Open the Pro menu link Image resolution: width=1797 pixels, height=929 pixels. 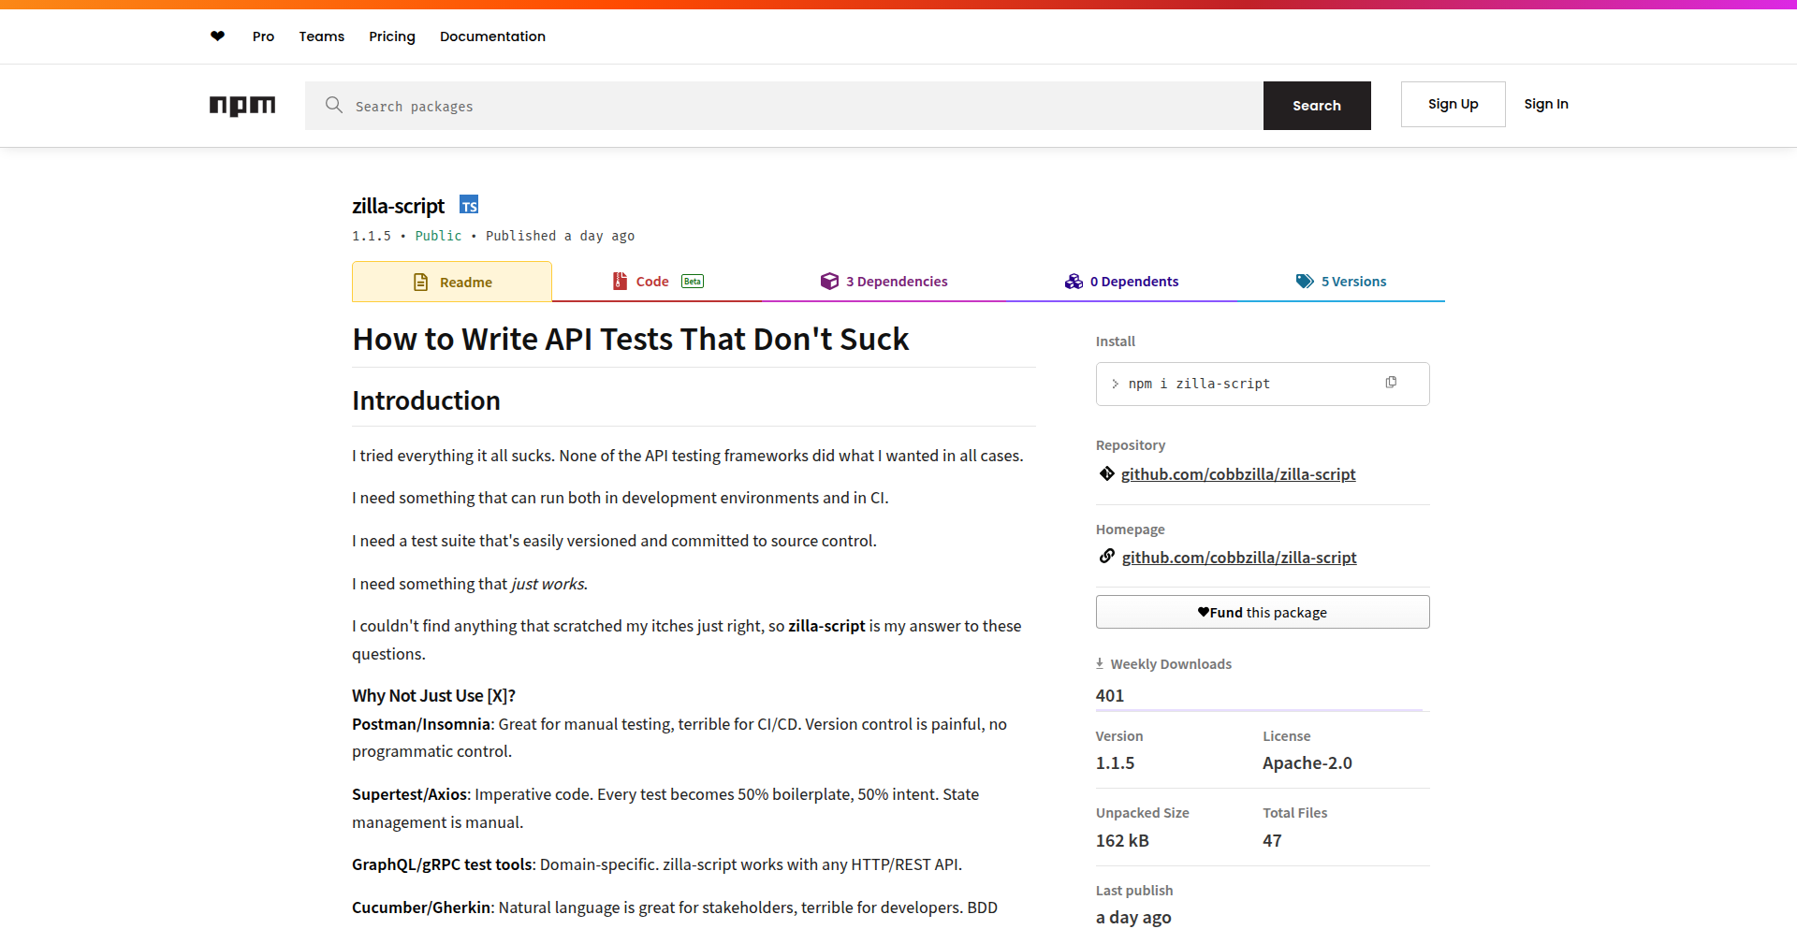263,36
